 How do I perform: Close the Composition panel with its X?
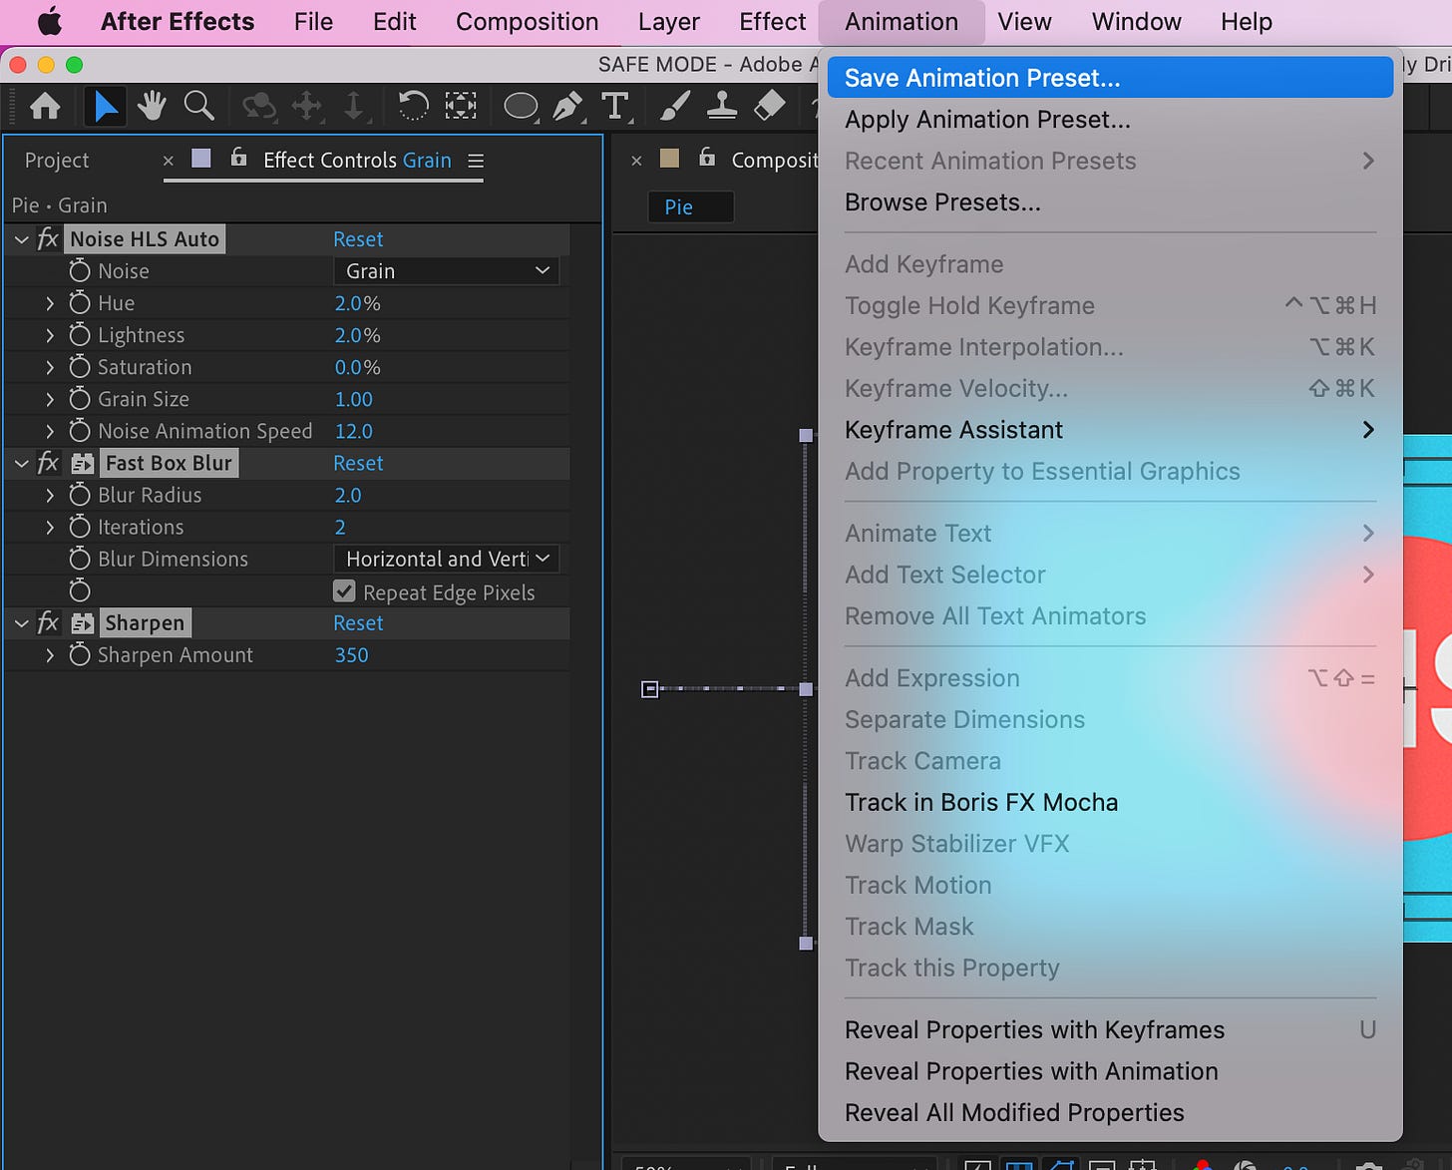pos(636,161)
